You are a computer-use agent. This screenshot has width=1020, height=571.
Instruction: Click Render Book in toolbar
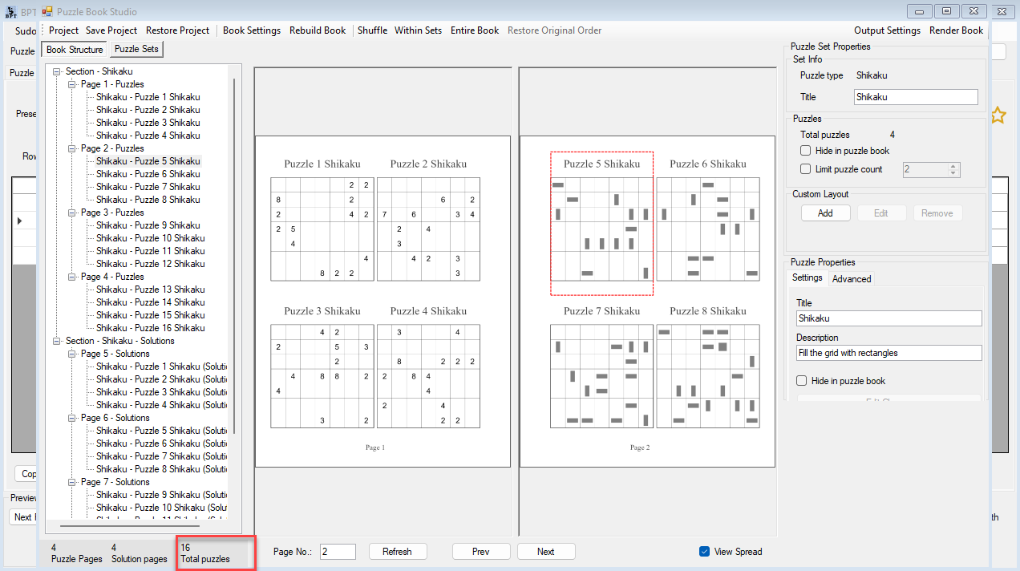[956, 30]
